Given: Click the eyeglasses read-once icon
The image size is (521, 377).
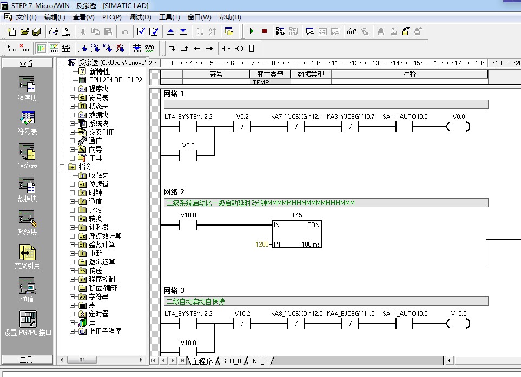Looking at the screenshot, I should 352,31.
